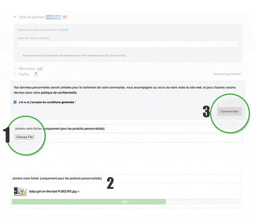255x219 pixels.
Task: Click the Commander order button
Action: (229, 112)
